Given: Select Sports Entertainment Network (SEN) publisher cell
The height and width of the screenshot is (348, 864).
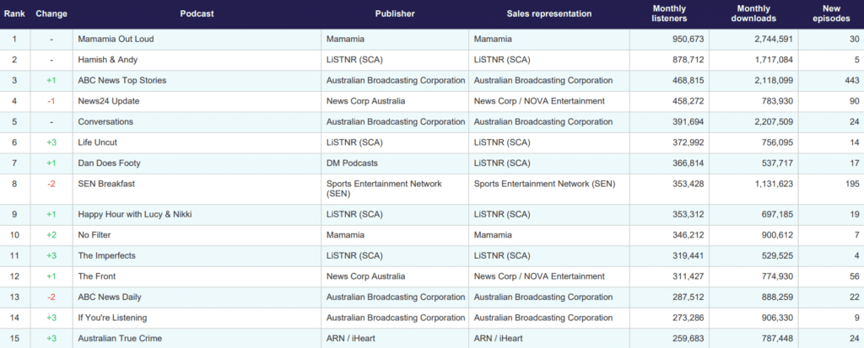Looking at the screenshot, I should click(384, 189).
